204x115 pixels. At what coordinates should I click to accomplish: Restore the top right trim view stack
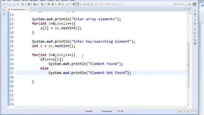(x=195, y=11)
